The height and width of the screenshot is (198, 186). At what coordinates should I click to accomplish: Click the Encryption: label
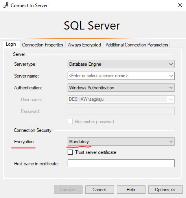[x=24, y=142]
